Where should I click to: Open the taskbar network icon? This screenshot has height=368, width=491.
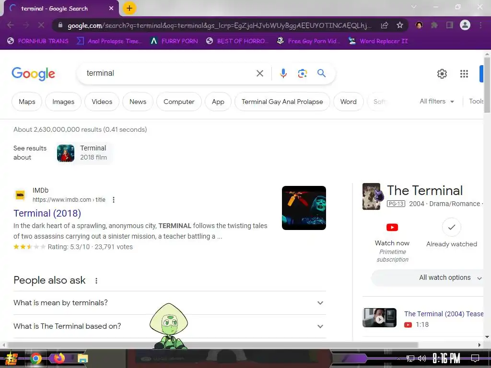coord(410,358)
